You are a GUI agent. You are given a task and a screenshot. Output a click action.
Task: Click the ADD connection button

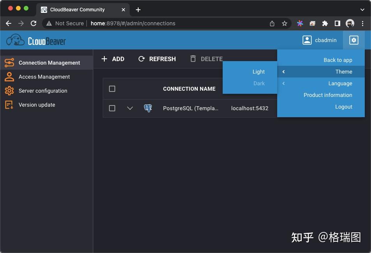(x=113, y=59)
